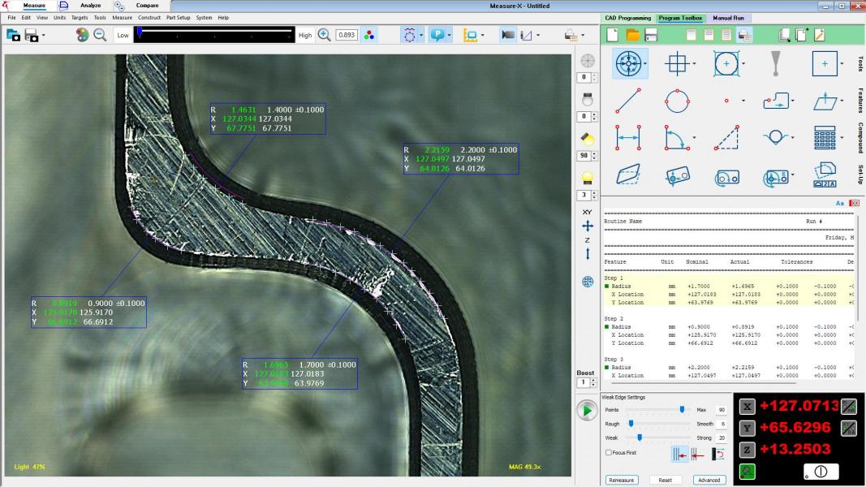Zero the X axis readout
Image resolution: width=866 pixels, height=487 pixels.
pos(747,407)
